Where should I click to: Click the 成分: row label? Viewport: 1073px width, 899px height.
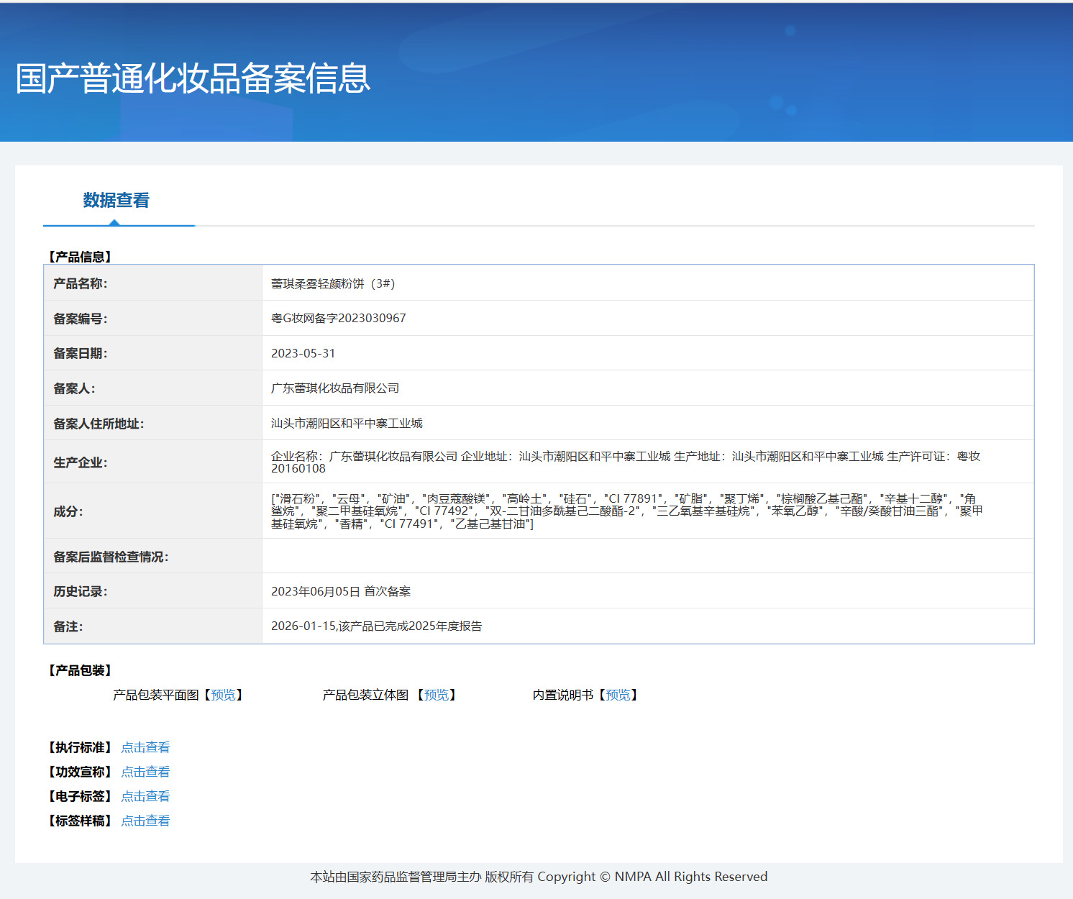tap(68, 511)
